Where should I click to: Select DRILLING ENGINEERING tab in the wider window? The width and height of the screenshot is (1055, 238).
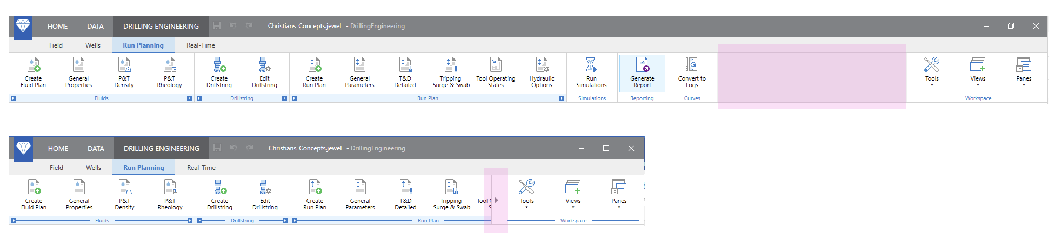coord(161,26)
